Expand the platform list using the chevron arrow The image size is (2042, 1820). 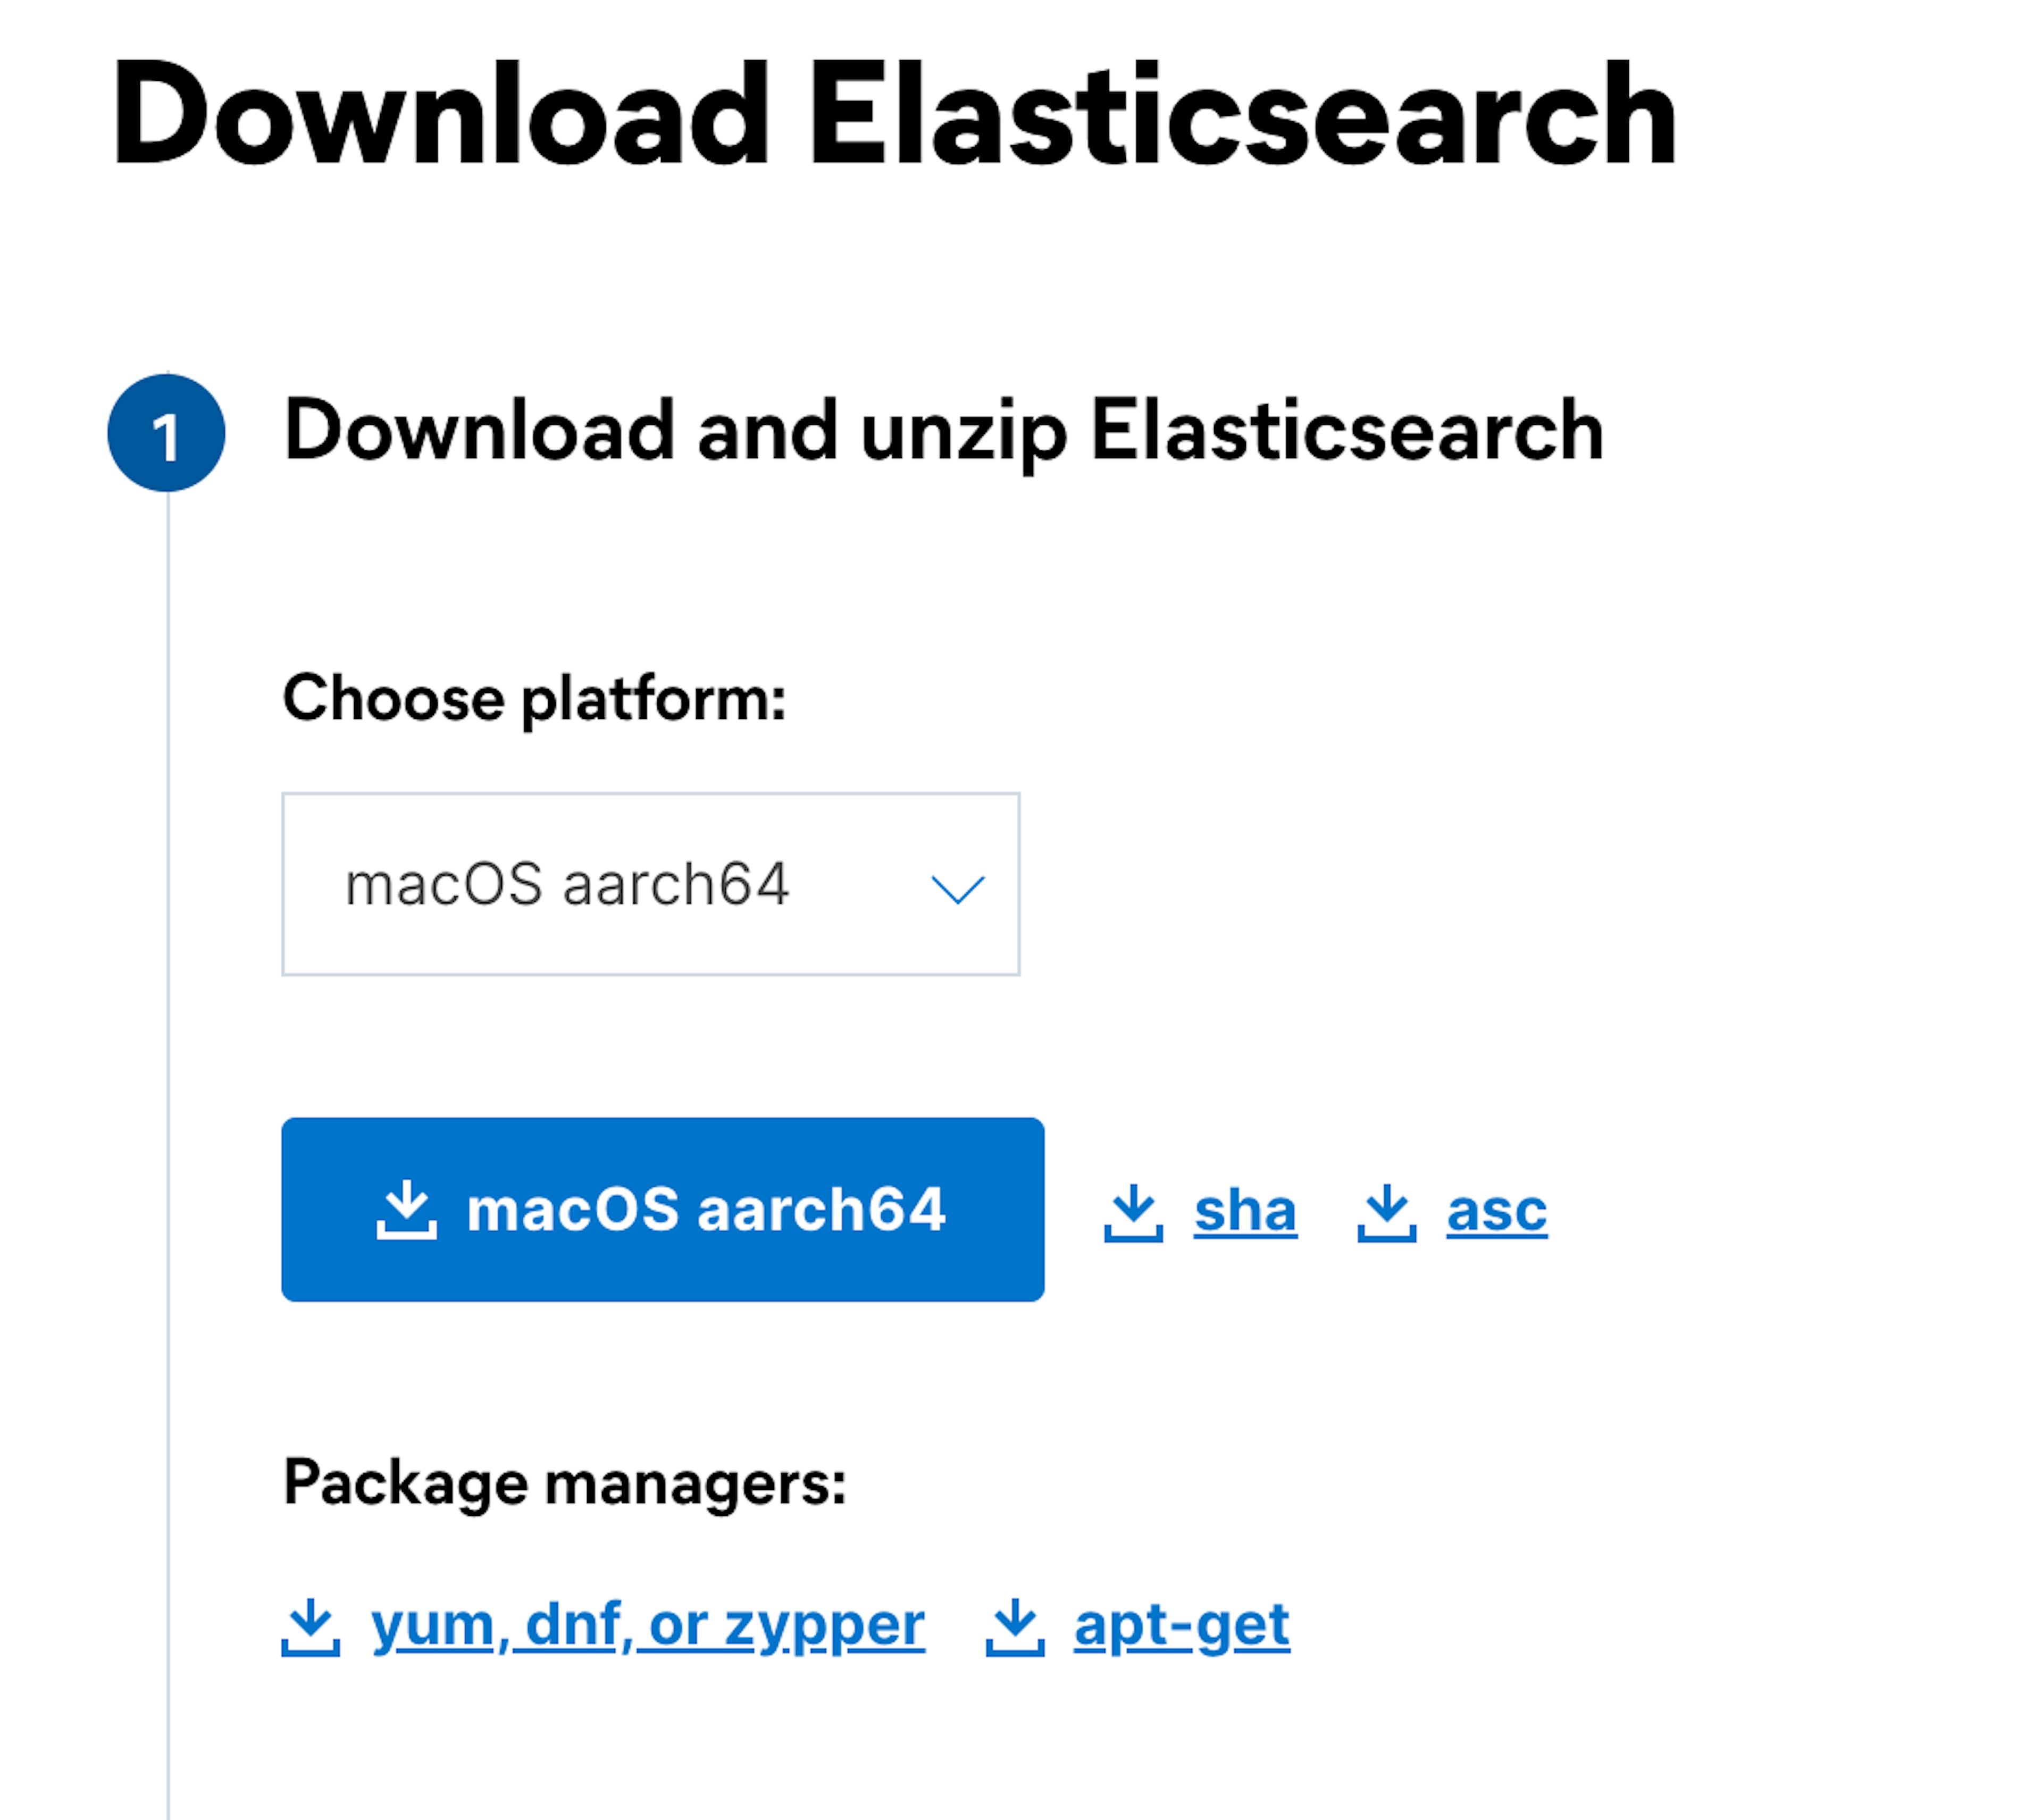tap(957, 888)
